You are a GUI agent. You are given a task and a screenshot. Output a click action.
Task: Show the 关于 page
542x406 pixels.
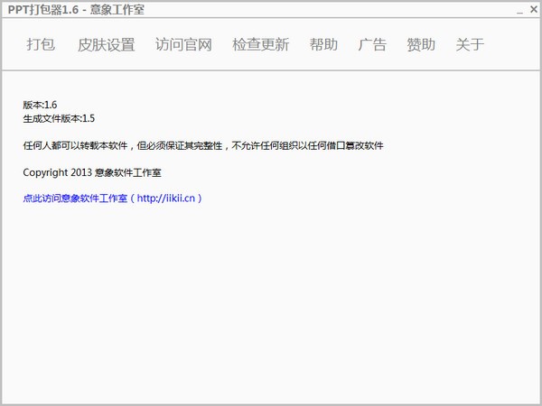tap(470, 44)
